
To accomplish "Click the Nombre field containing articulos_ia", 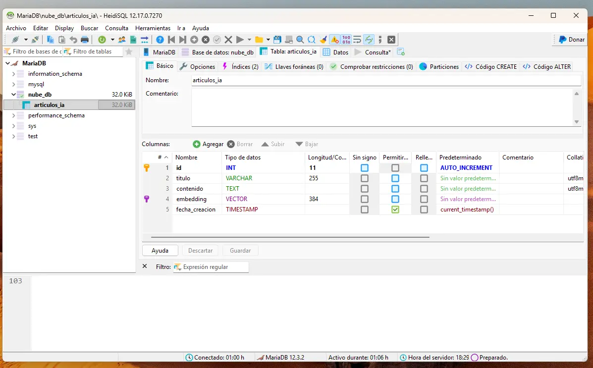I will tap(386, 80).
